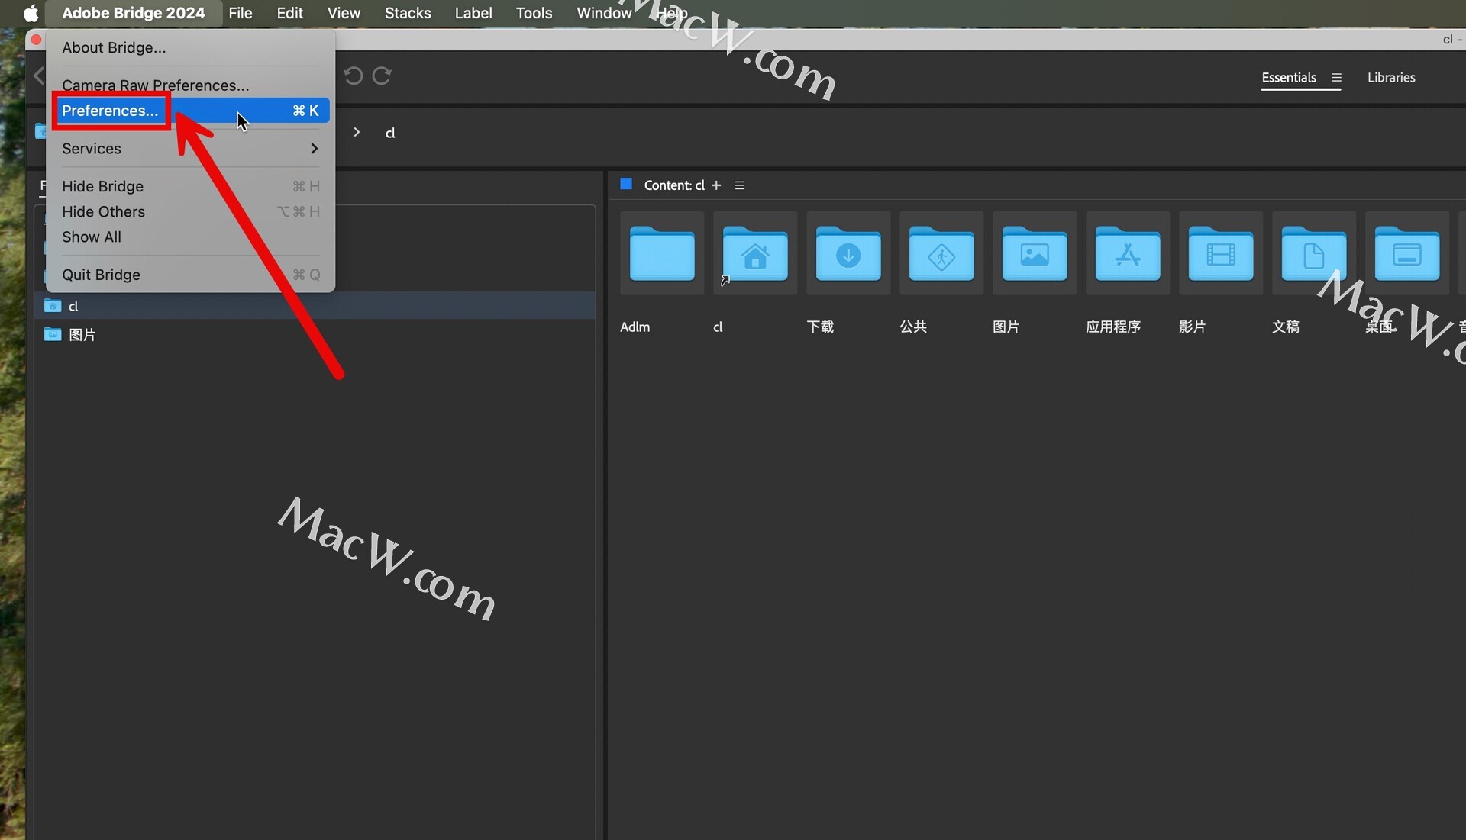Choose About Bridge... menu item
This screenshot has height=840, width=1466.
point(190,47)
